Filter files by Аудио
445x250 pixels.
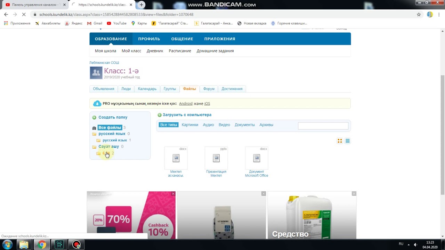208,125
